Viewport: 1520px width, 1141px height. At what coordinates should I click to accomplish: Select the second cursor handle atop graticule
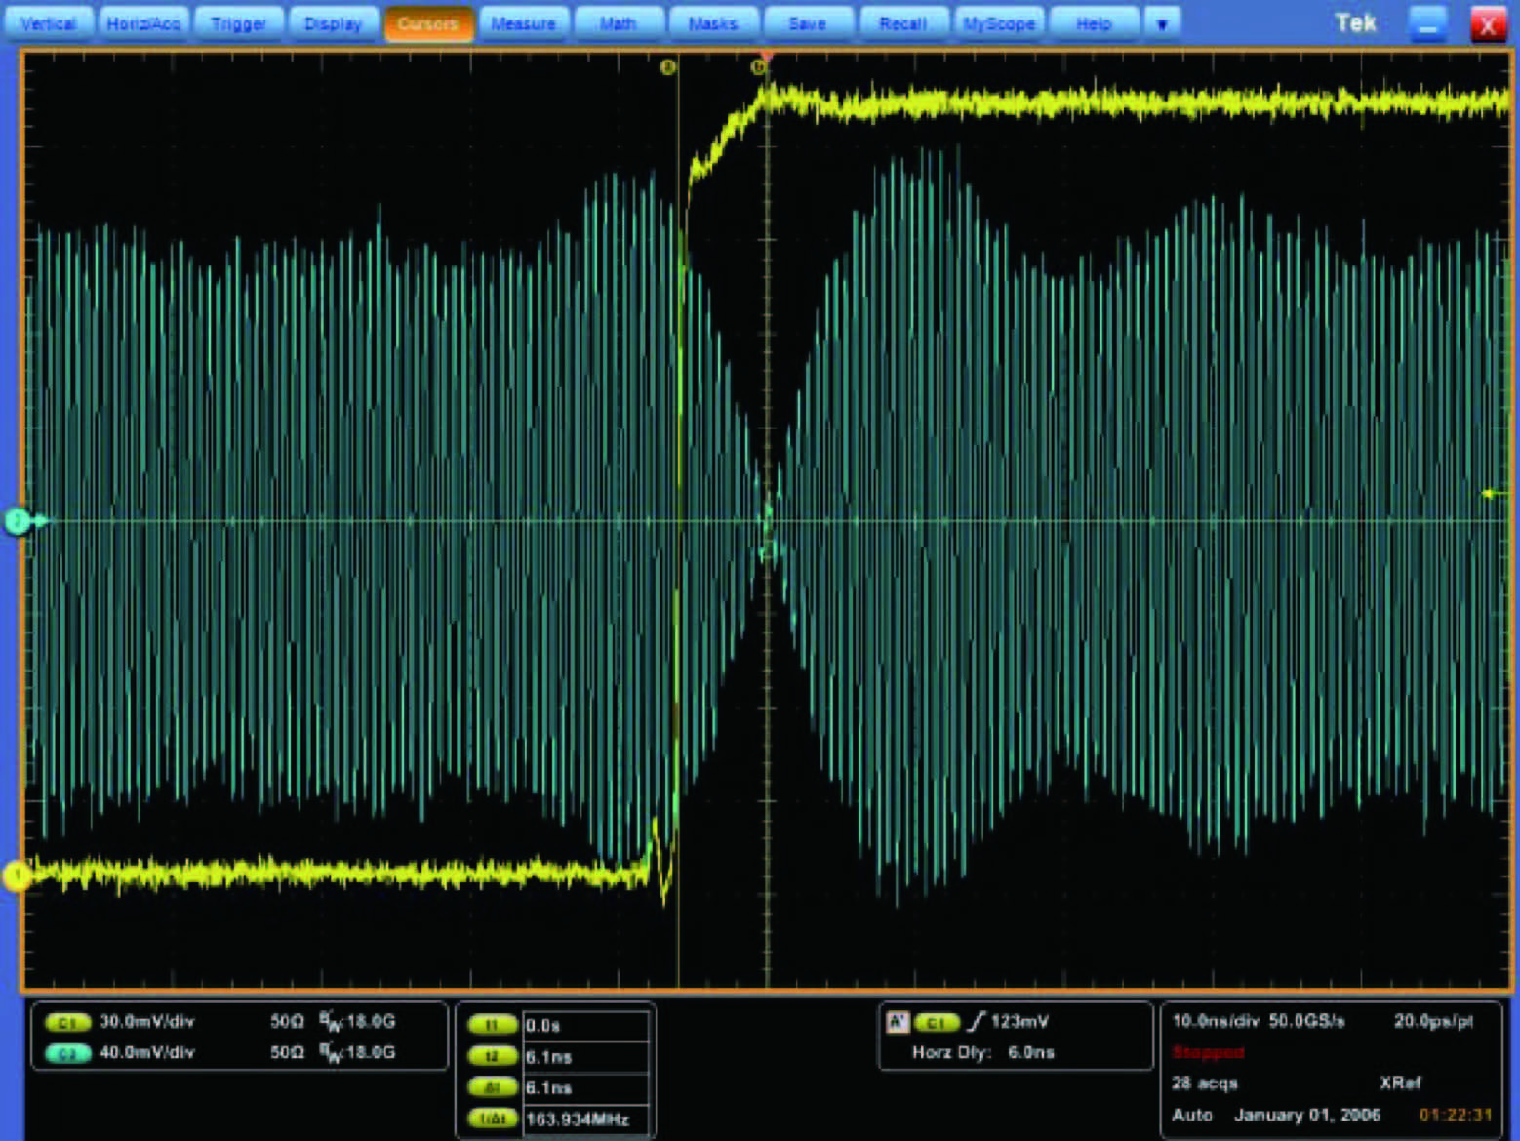758,67
